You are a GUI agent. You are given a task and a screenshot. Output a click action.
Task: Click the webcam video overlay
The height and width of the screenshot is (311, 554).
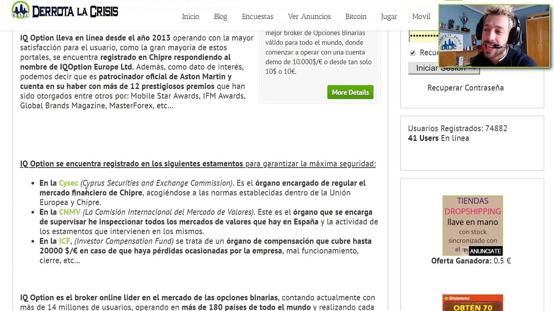[494, 36]
